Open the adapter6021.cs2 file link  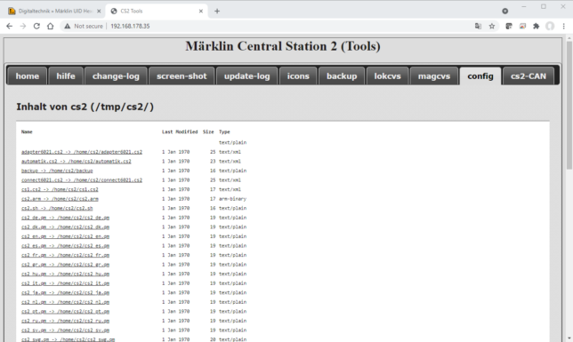tap(82, 152)
